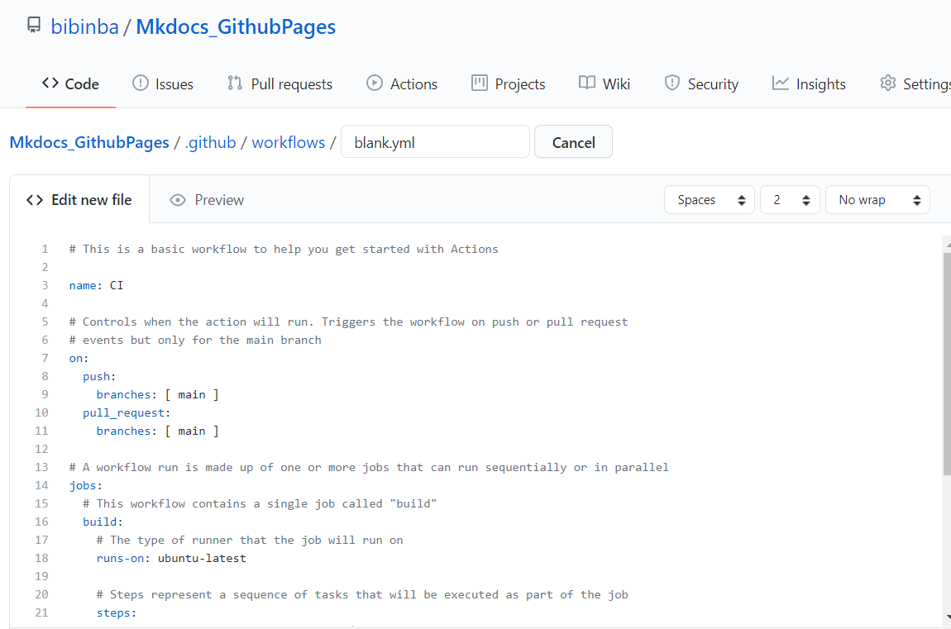Image resolution: width=951 pixels, height=629 pixels.
Task: Click the Code angle-brackets icon
Action: click(50, 83)
